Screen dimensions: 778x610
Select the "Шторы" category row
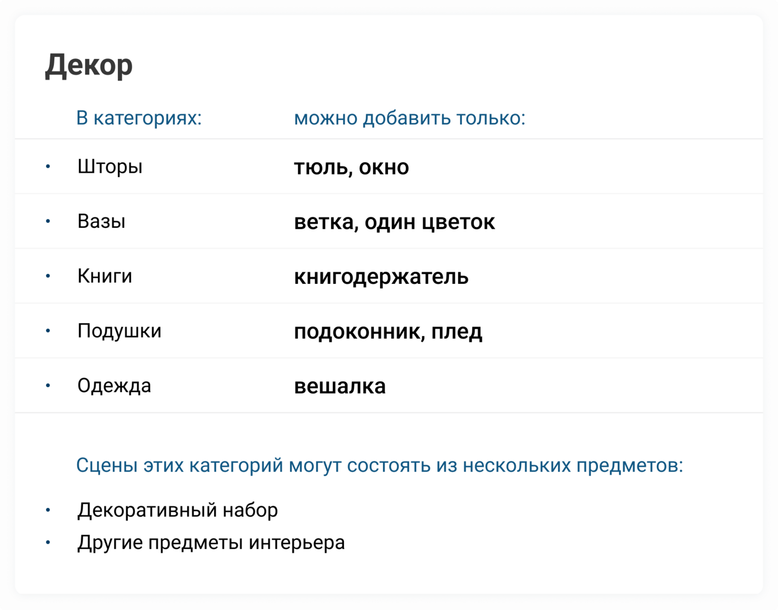110,167
